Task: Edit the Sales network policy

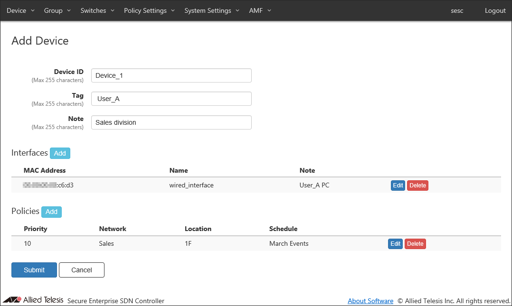Action: [x=395, y=244]
